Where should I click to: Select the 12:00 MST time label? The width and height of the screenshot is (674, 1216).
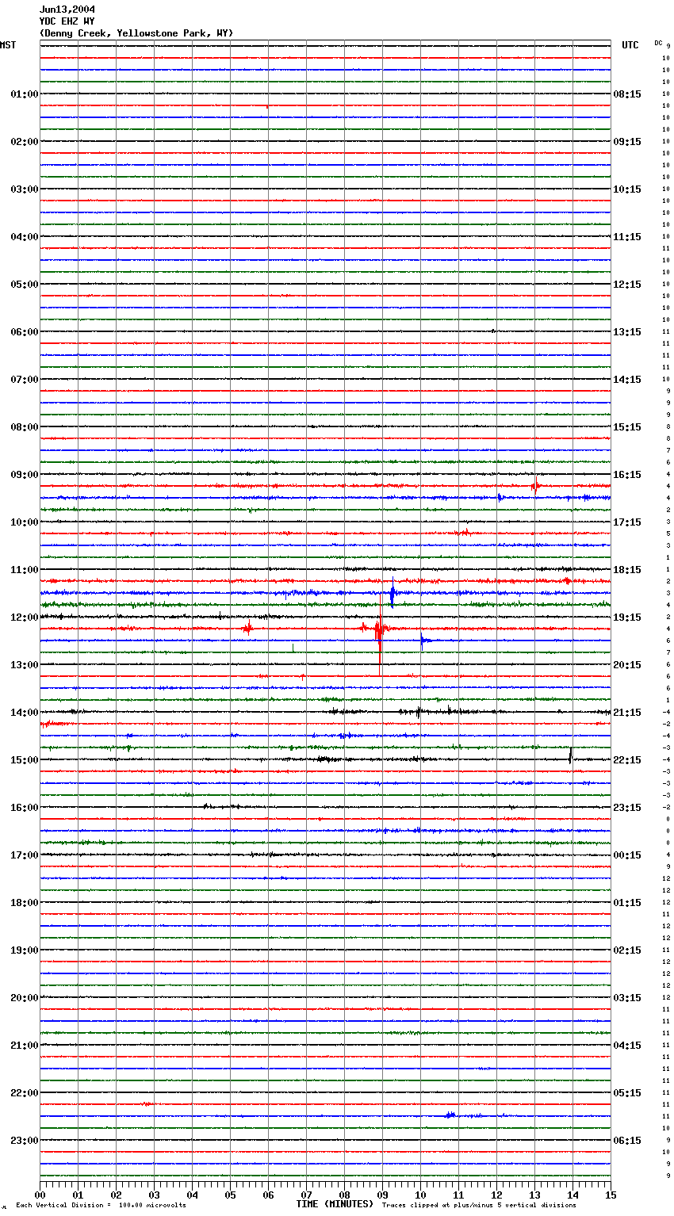25,618
